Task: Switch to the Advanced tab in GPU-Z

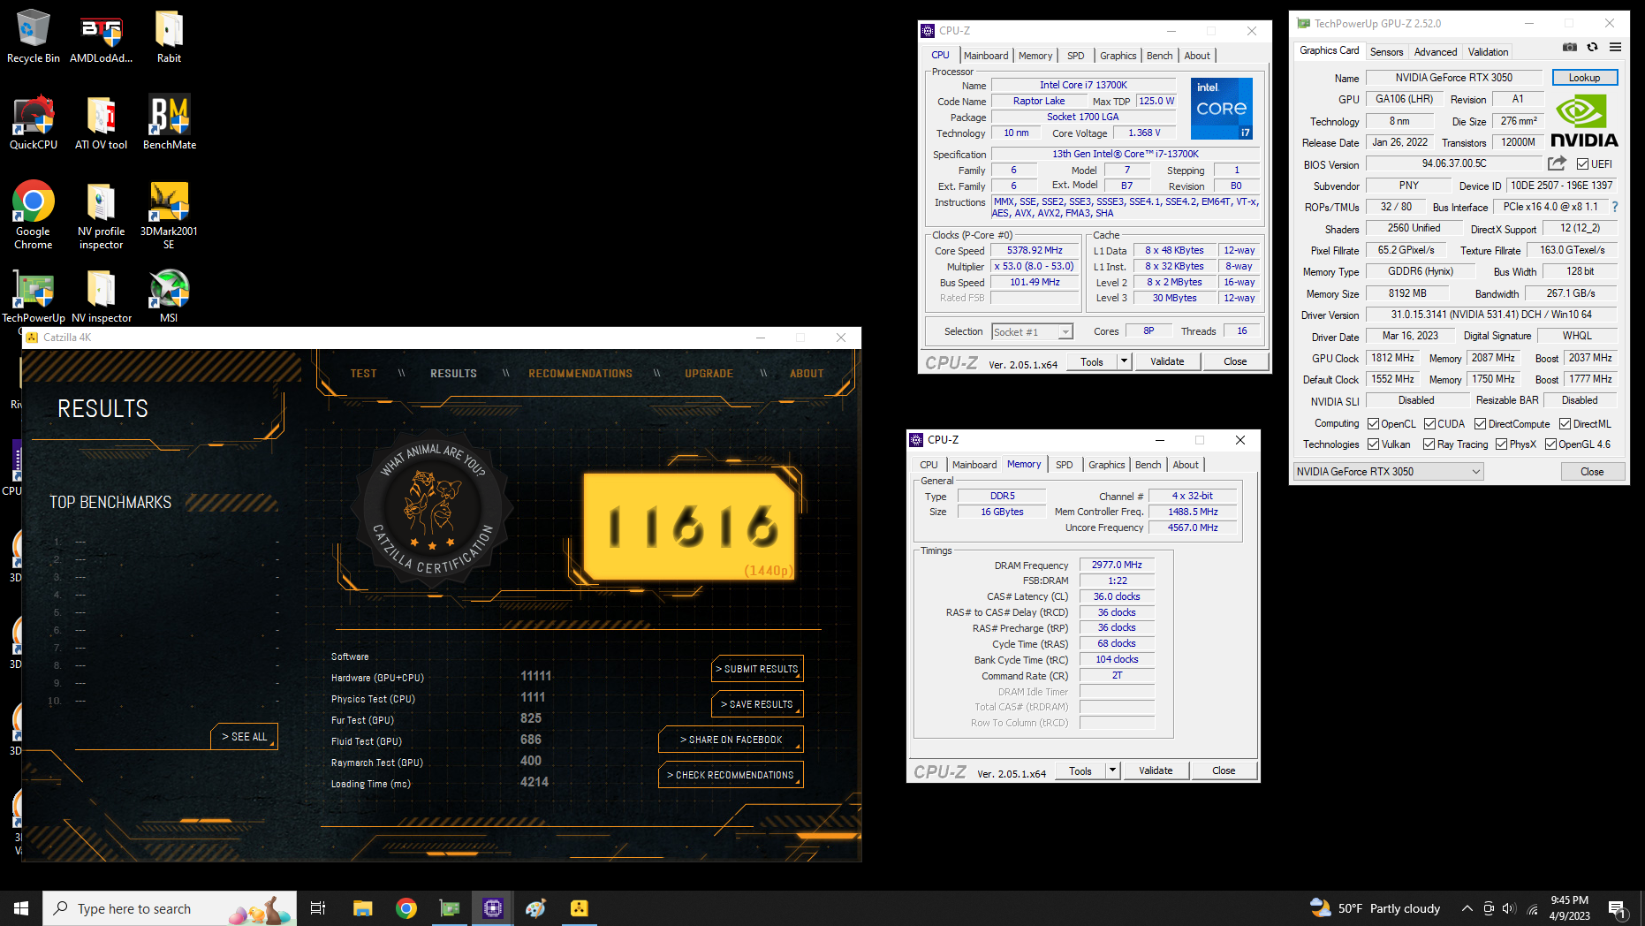Action: click(1435, 52)
